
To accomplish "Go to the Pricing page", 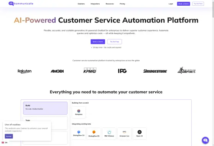I will (x=122, y=4).
